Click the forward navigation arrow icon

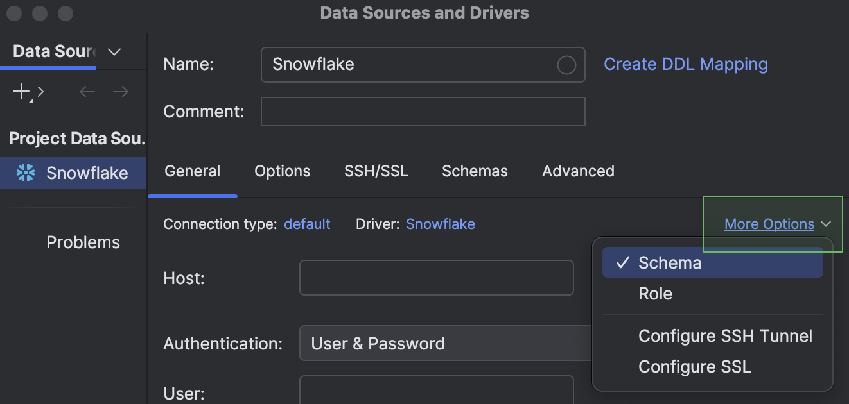[x=120, y=91]
